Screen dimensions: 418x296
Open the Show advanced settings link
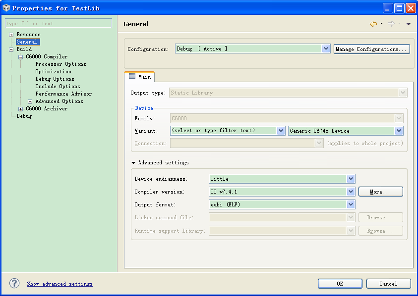pos(60,284)
